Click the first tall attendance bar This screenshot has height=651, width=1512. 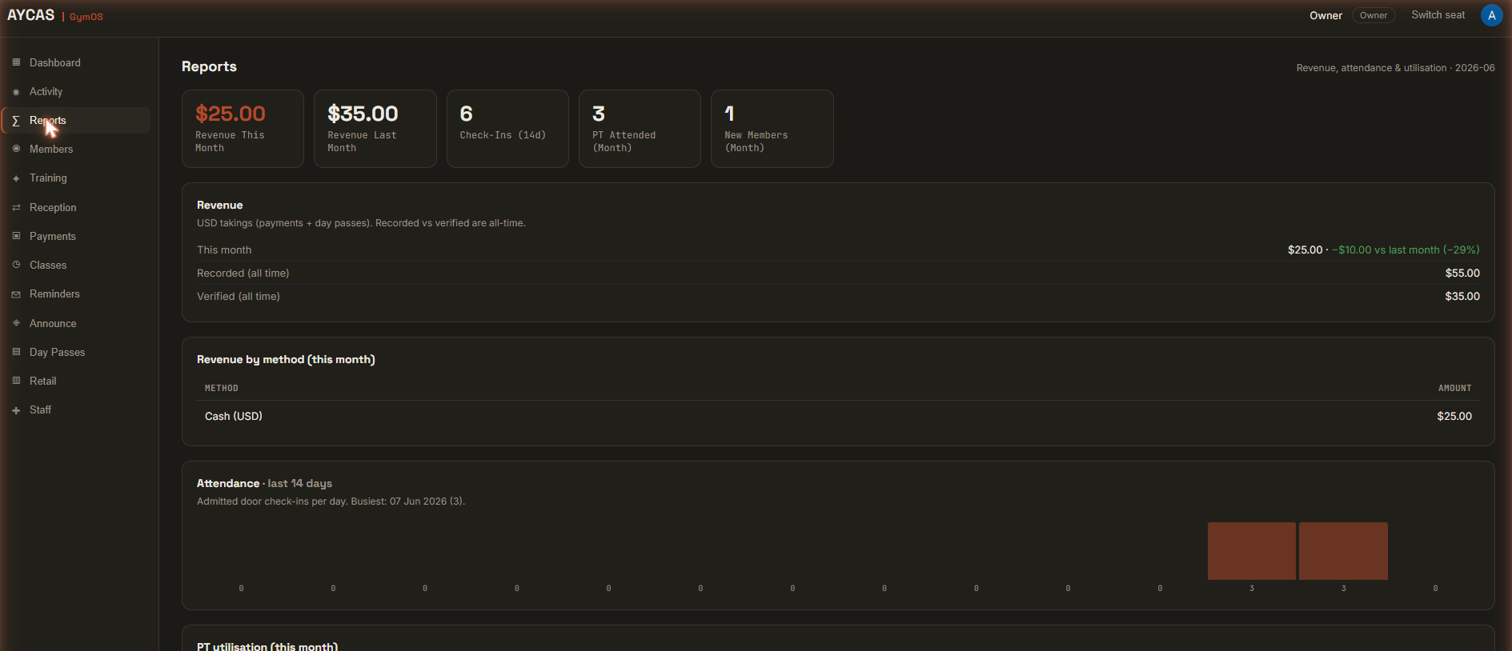(1252, 551)
